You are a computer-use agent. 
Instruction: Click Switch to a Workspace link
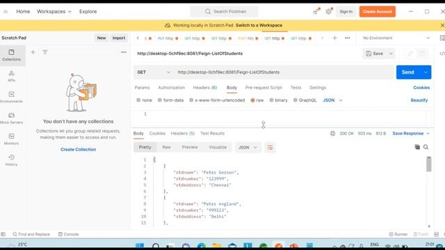click(x=259, y=25)
